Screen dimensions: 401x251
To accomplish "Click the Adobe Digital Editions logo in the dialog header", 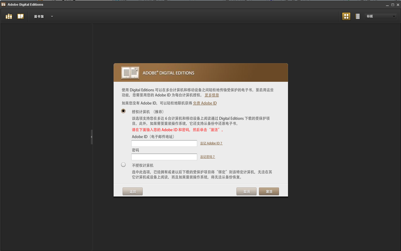I will 130,72.
